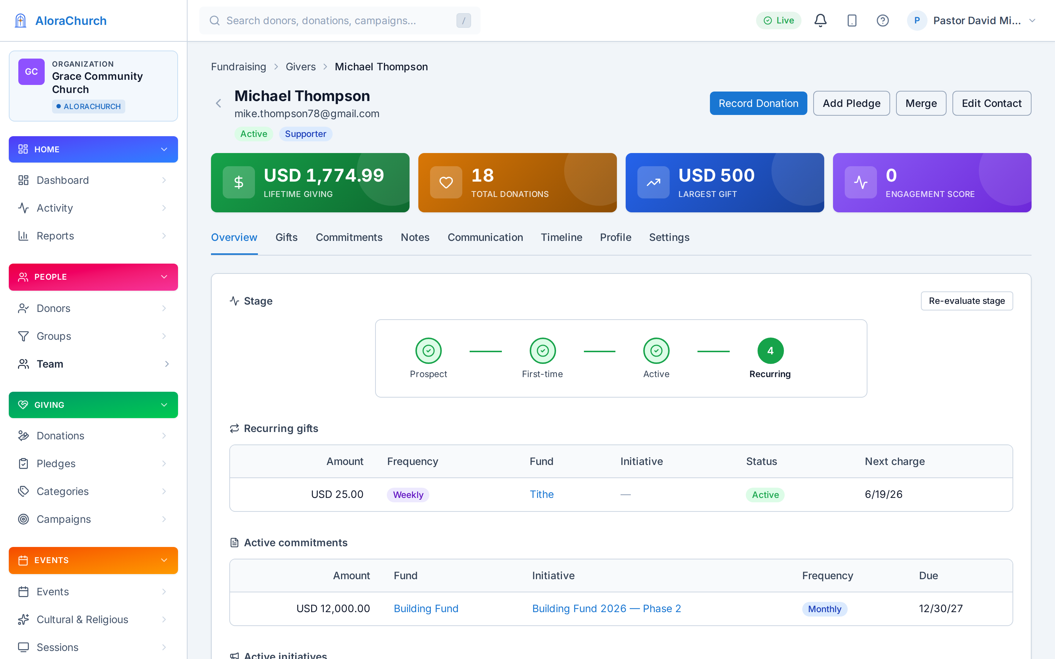
Task: Open the notifications bell
Action: point(820,21)
